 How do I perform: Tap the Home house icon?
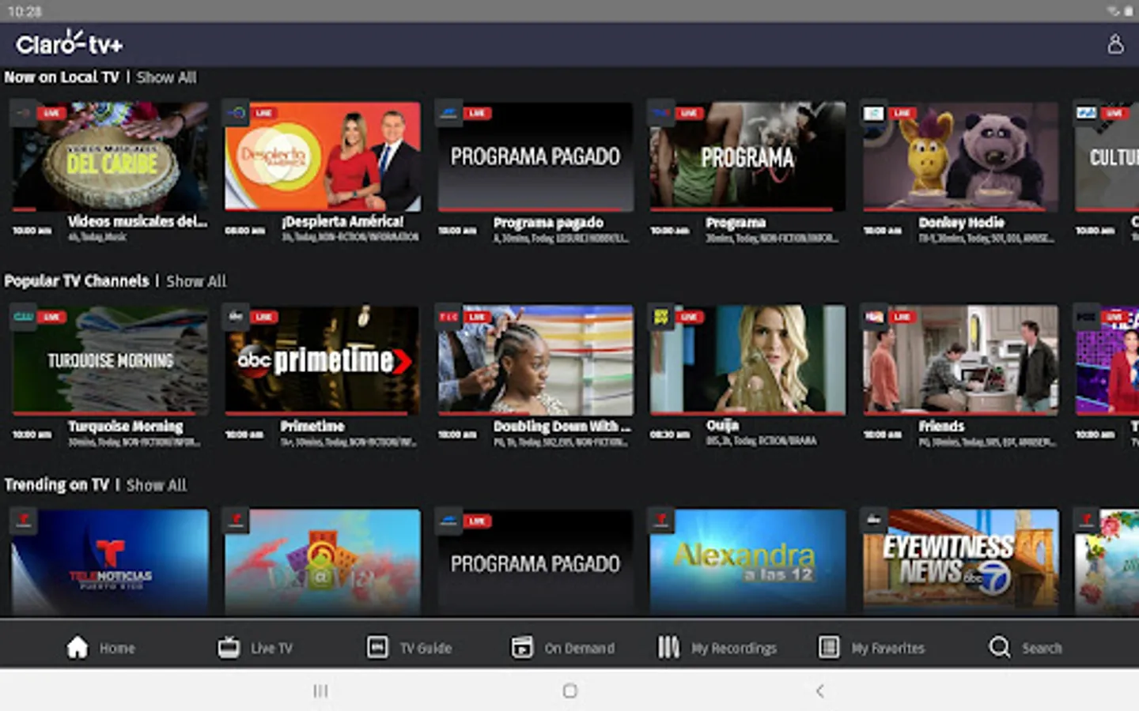tap(78, 647)
